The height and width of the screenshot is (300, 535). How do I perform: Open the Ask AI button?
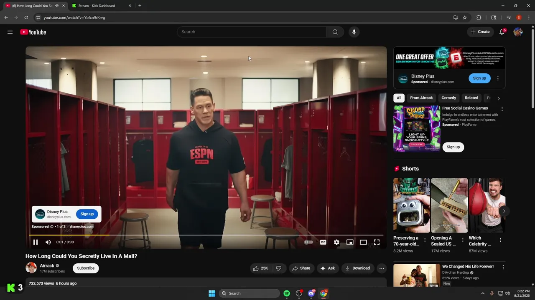pyautogui.click(x=328, y=268)
